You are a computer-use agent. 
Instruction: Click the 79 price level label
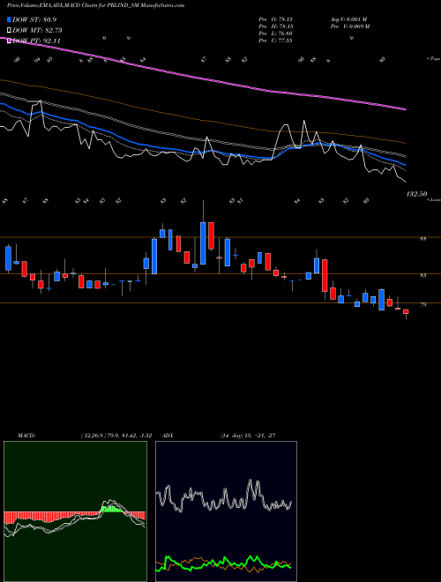422,304
